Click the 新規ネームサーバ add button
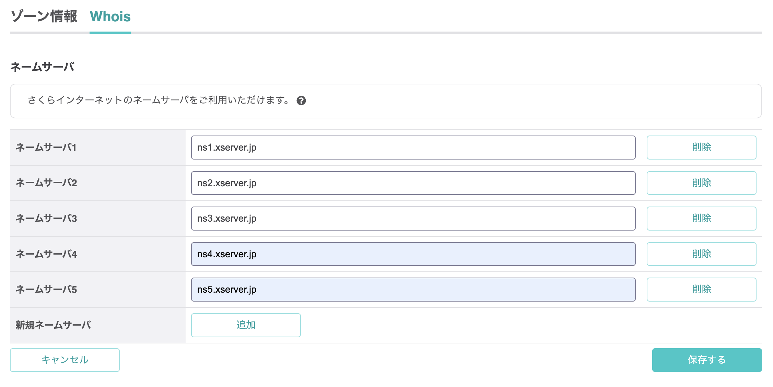Screen dimensions: 773x387 click(246, 325)
